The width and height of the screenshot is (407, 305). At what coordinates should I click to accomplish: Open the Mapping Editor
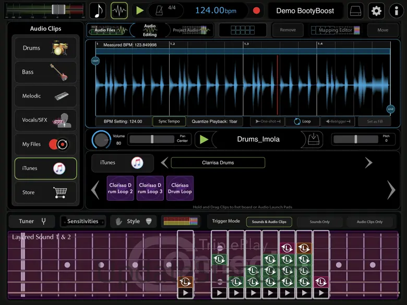[x=335, y=30]
